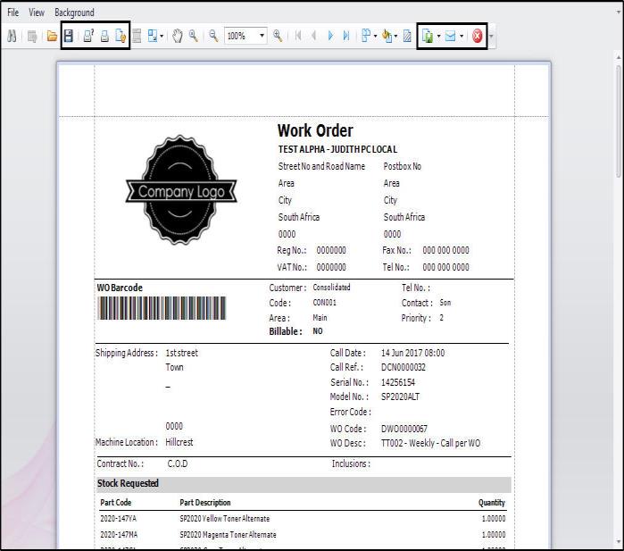Open Page Setup icon
624x551 pixels.
coord(121,37)
